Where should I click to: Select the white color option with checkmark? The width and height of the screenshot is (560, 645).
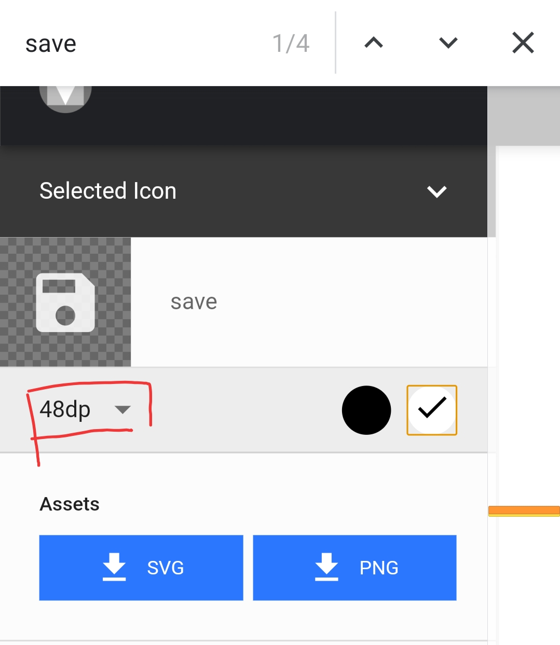432,410
